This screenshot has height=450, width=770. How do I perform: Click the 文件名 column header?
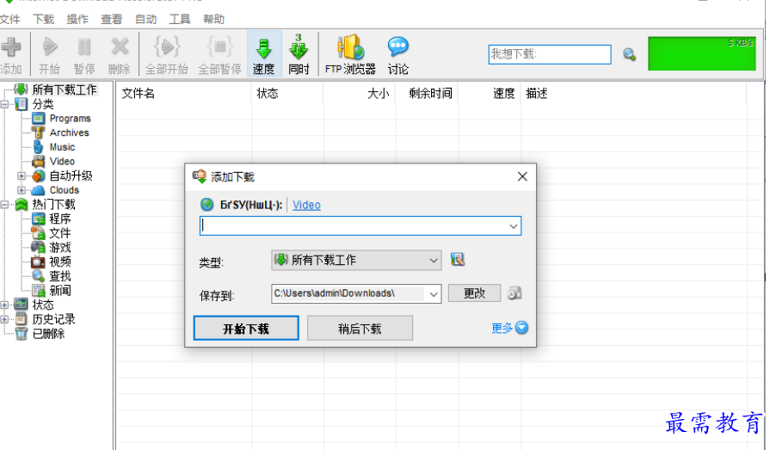pos(183,93)
